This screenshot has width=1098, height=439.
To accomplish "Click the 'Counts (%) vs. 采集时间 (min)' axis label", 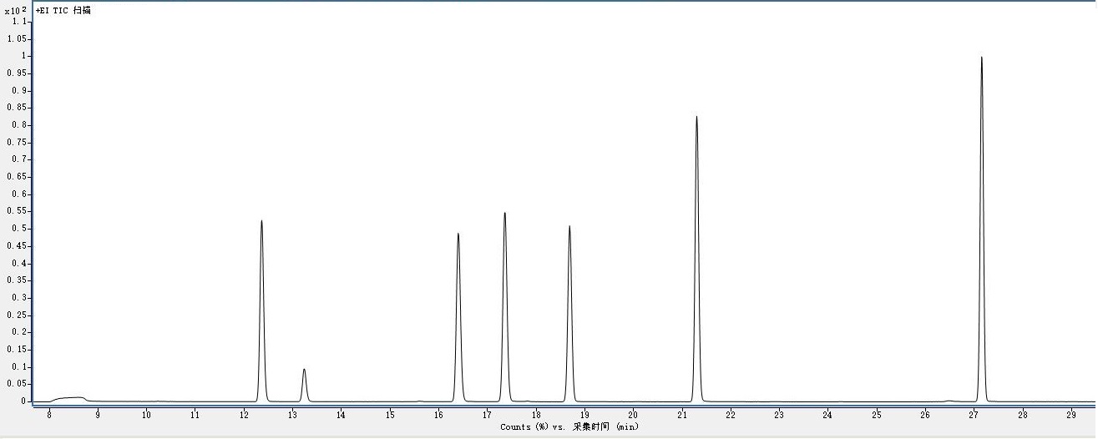I will (569, 426).
